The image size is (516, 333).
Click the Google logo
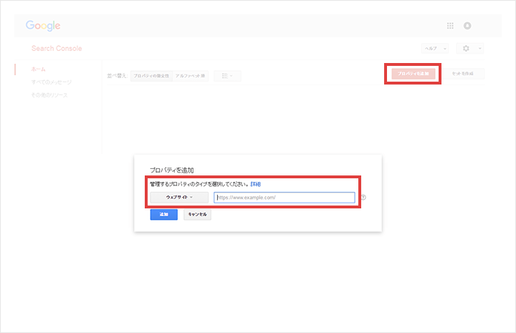43,26
